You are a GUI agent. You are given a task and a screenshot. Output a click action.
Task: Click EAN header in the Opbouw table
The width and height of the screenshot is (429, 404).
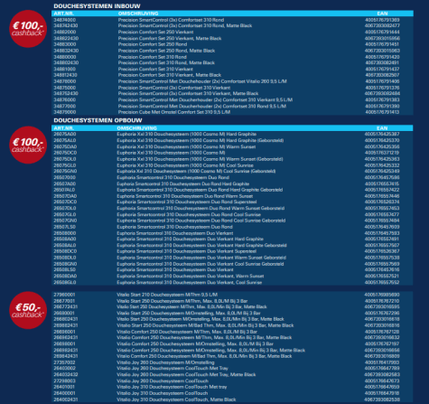pyautogui.click(x=382, y=128)
